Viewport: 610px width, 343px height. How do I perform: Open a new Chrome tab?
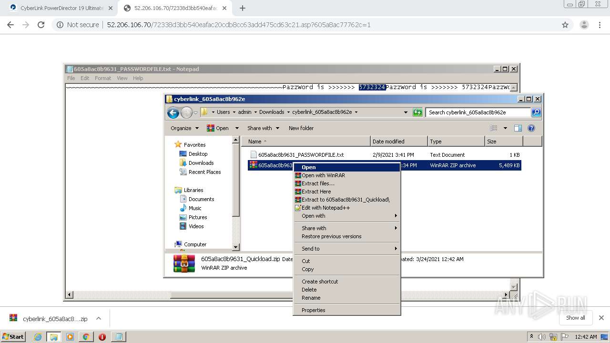click(x=243, y=8)
